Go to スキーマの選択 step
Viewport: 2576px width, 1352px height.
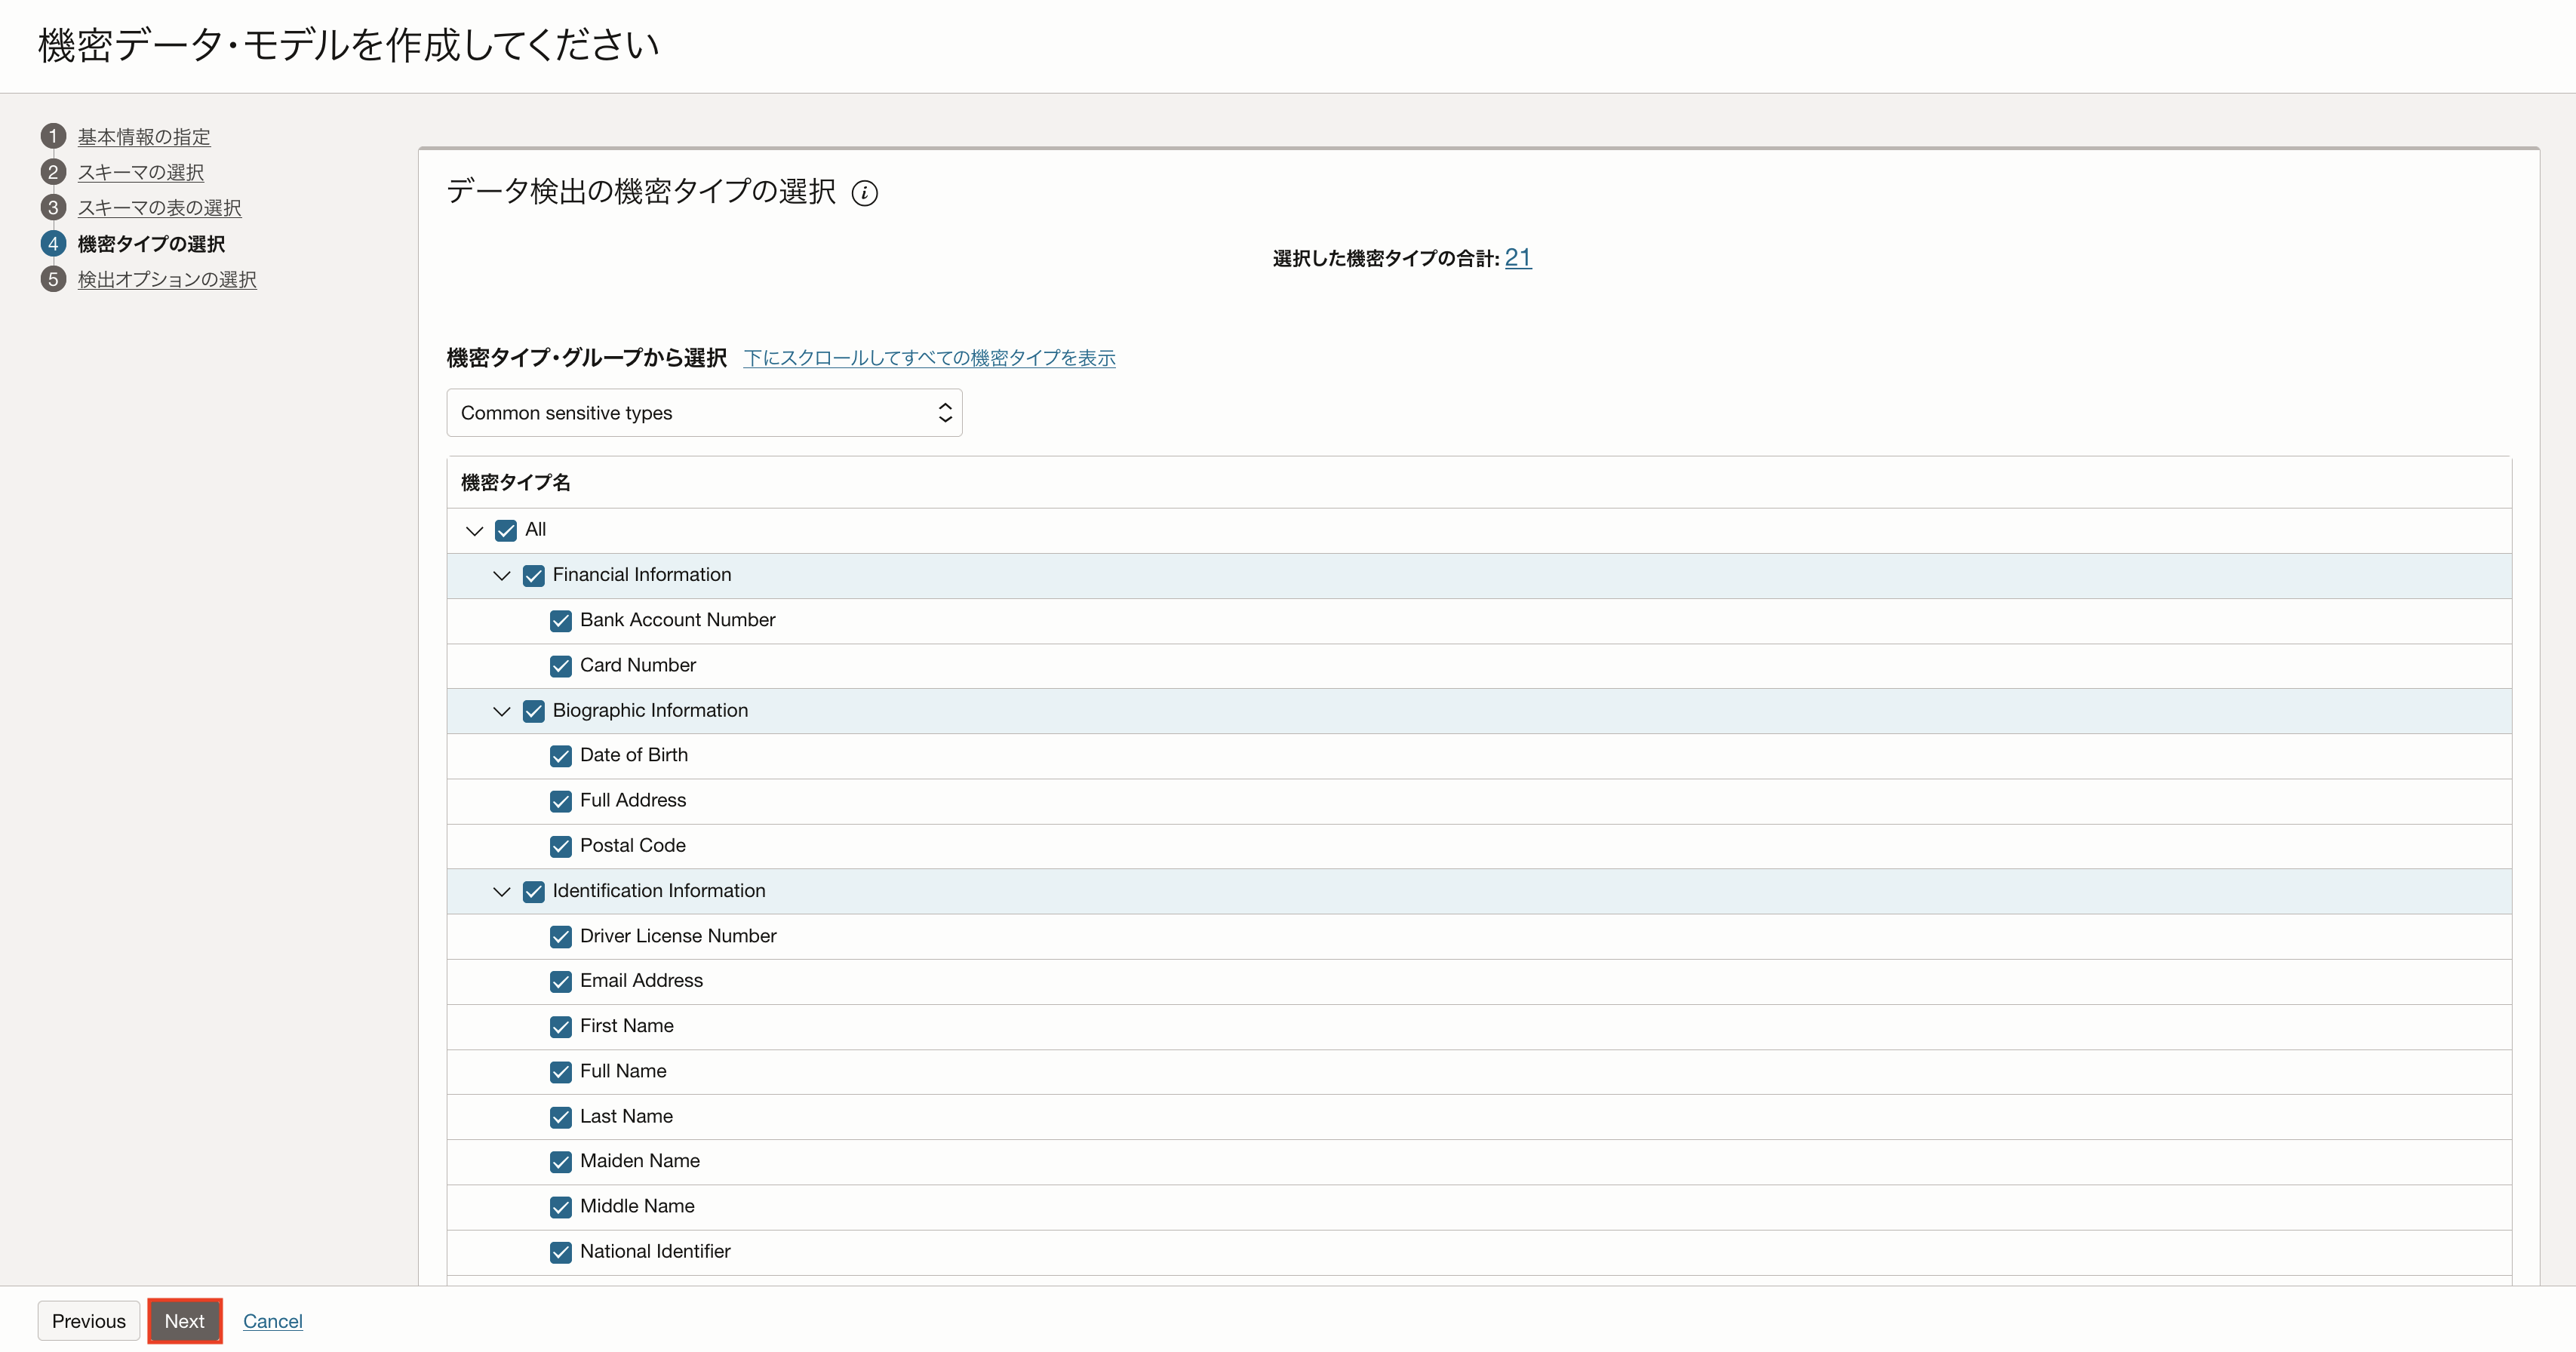(x=141, y=172)
